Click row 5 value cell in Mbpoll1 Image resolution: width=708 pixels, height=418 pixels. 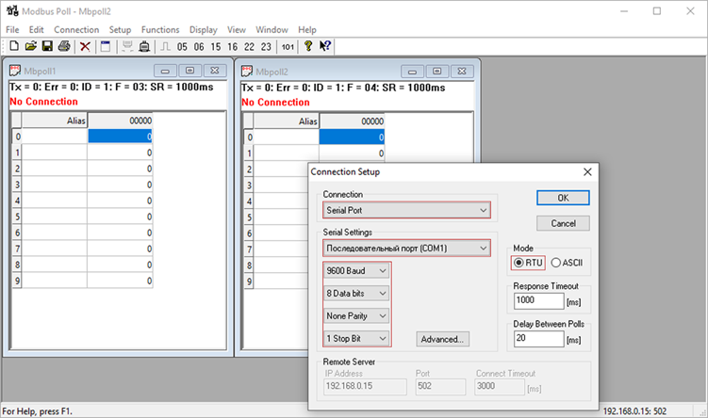tap(120, 217)
